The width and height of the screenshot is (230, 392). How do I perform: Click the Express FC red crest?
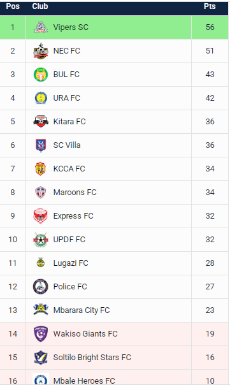pyautogui.click(x=41, y=215)
